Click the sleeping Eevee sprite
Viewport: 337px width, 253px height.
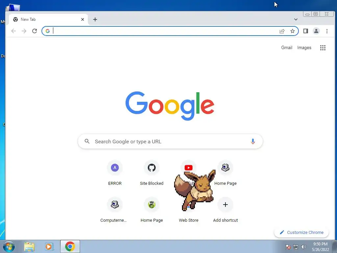195,190
